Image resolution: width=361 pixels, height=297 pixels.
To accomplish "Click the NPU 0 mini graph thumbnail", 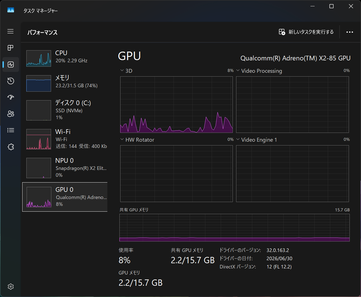I will 39,168.
